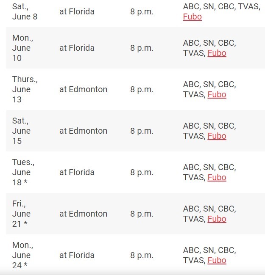Viewport: 265px width, 275px height.
Task: Select the Mon., June 24 date cell
Action: 22,255
